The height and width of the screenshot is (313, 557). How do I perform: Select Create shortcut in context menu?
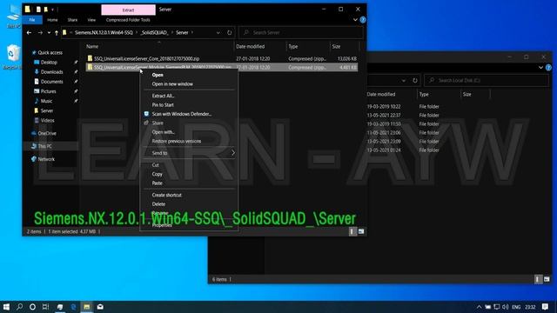[x=166, y=195]
